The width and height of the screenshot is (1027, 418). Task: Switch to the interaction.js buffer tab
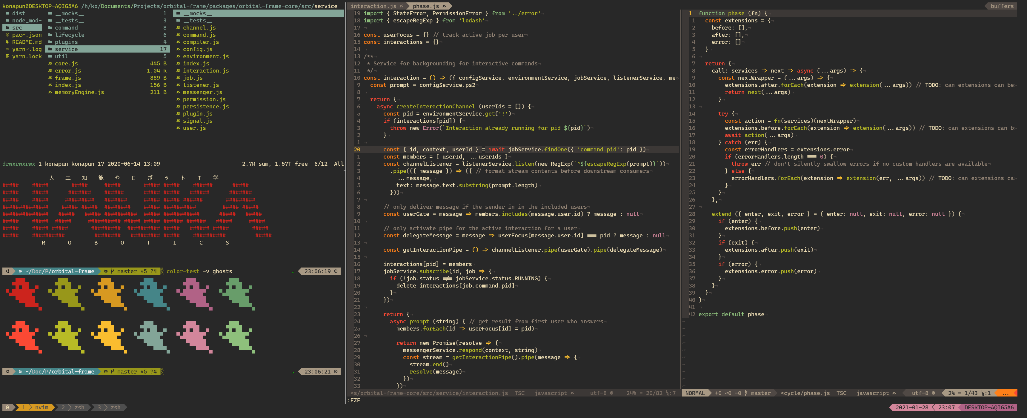tap(373, 6)
